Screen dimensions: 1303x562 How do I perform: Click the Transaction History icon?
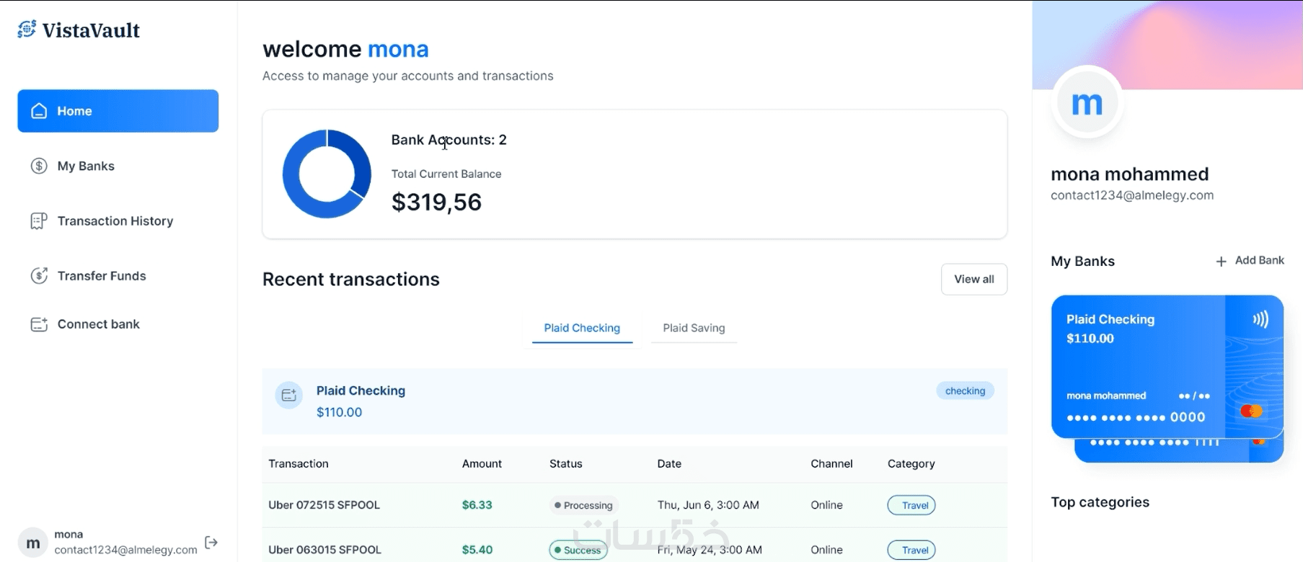pyautogui.click(x=39, y=221)
